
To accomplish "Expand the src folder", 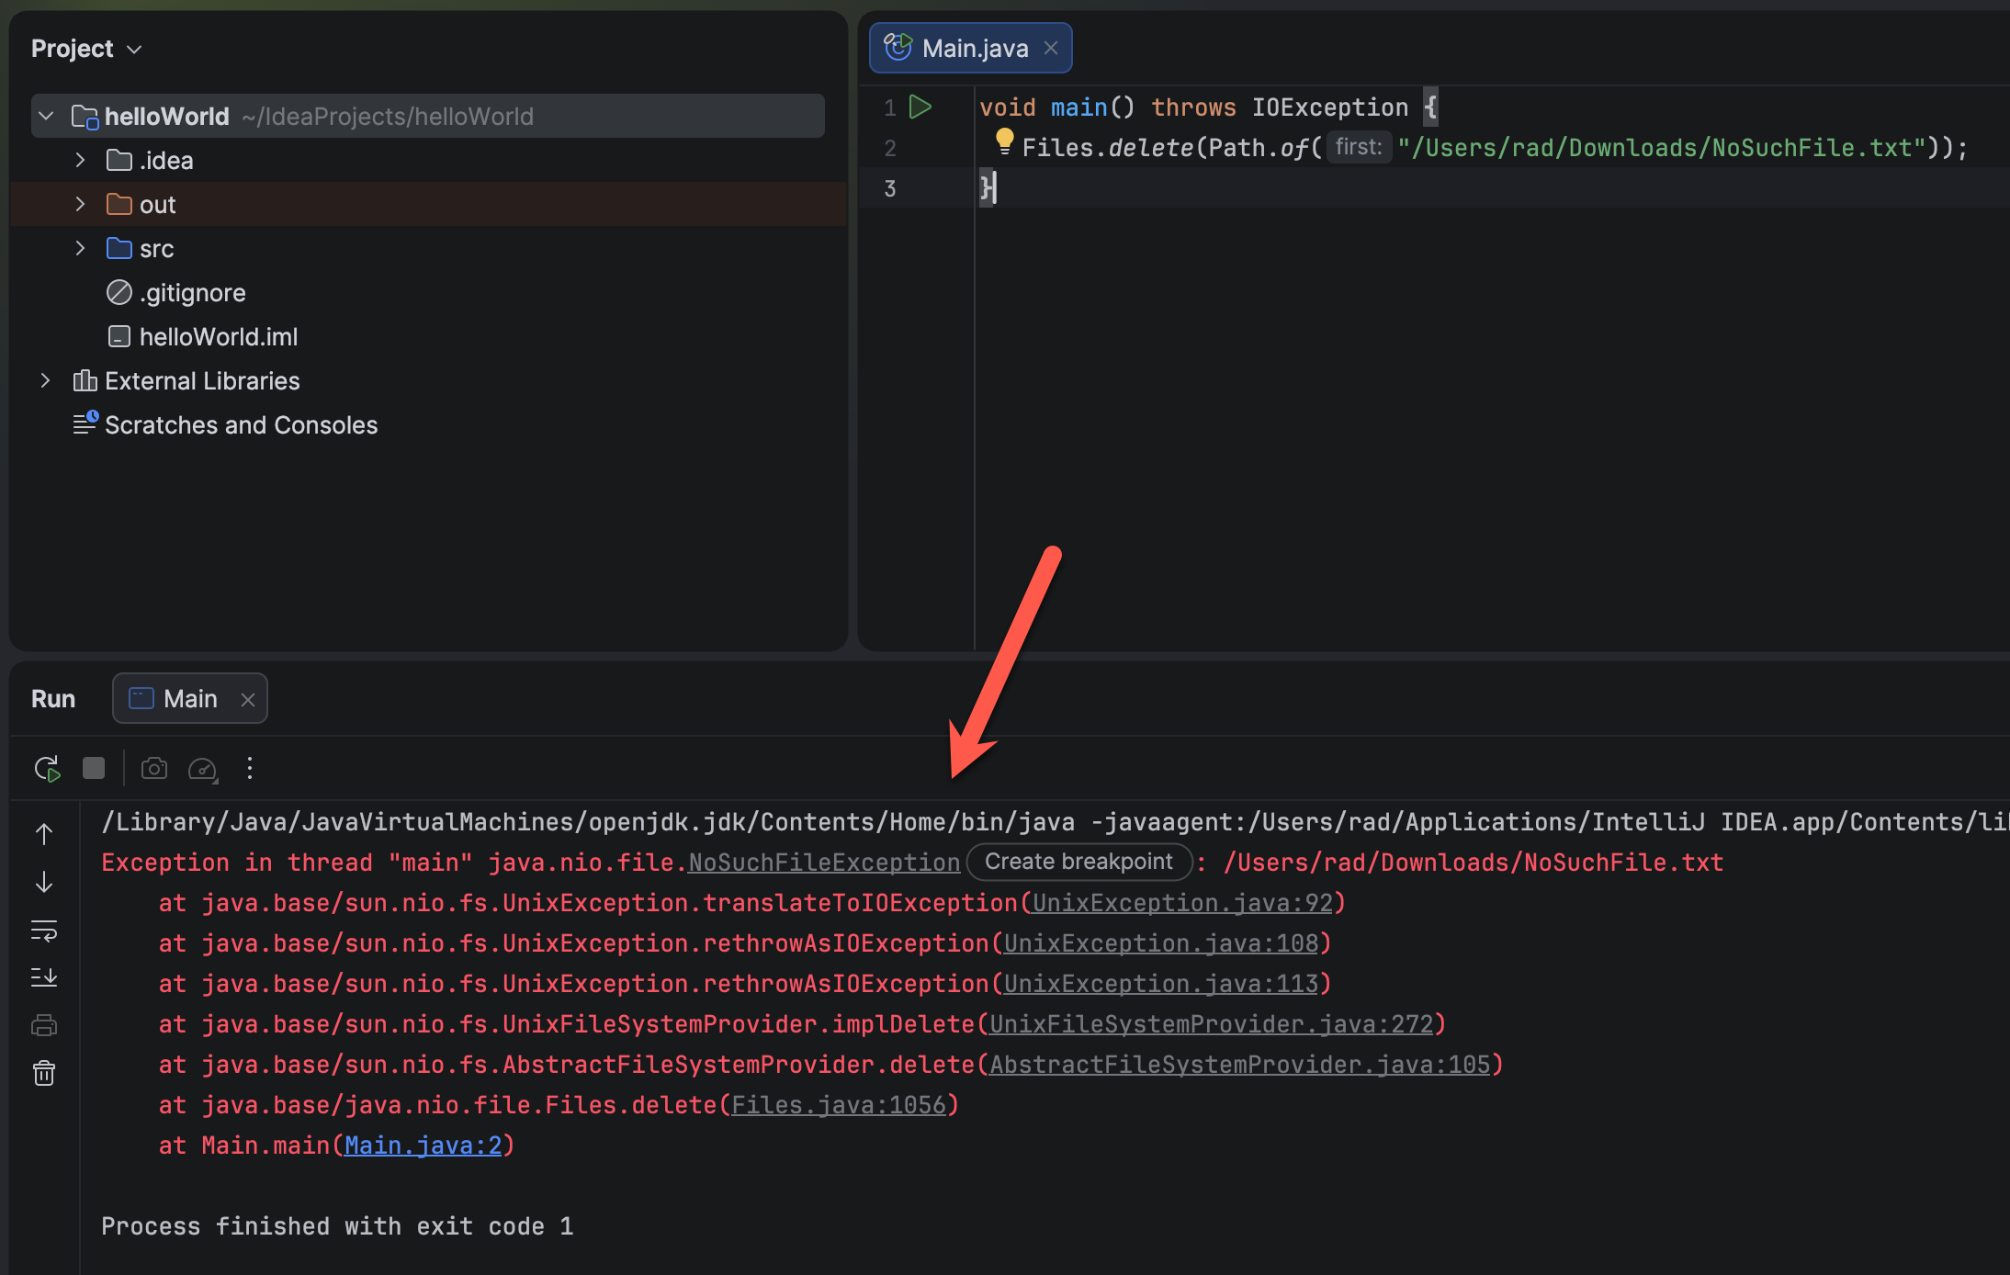I will click(80, 248).
